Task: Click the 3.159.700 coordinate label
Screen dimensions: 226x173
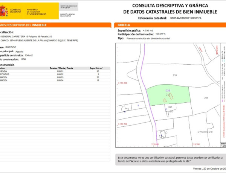Action: [x=122, y=124]
